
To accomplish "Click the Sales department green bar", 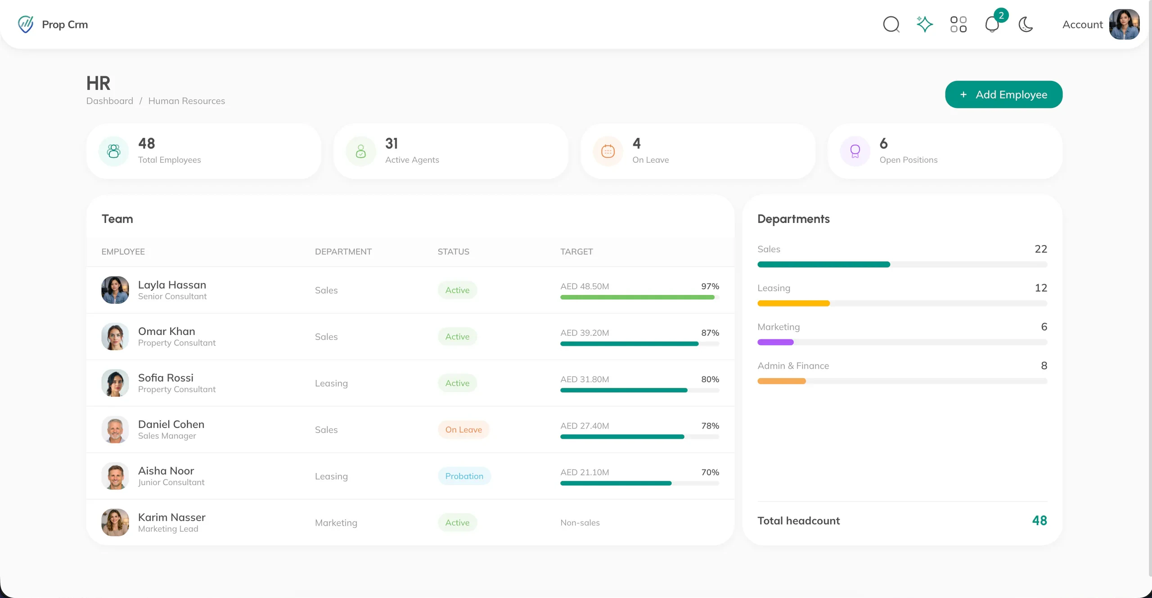I will (823, 264).
